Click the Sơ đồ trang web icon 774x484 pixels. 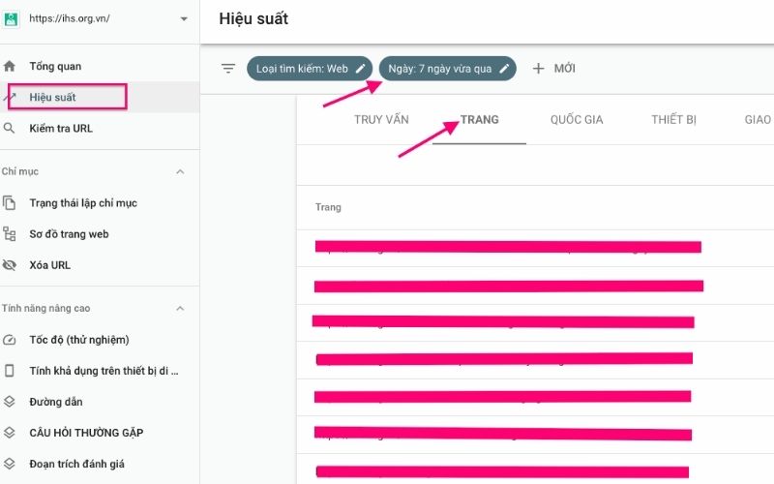pyautogui.click(x=10, y=234)
